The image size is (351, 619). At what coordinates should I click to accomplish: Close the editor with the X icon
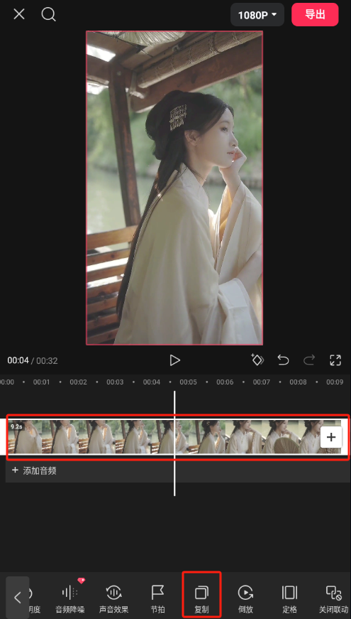19,14
